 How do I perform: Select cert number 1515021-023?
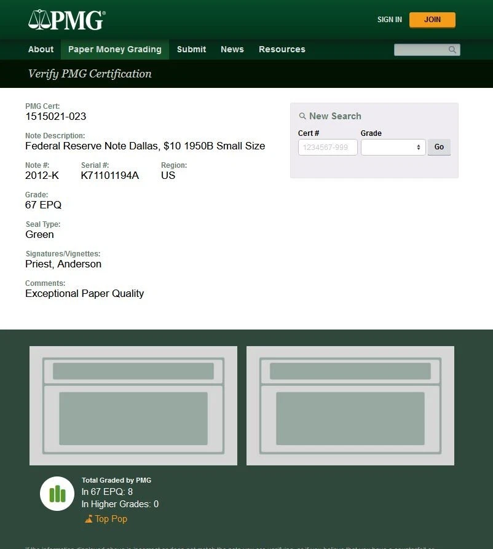[56, 116]
